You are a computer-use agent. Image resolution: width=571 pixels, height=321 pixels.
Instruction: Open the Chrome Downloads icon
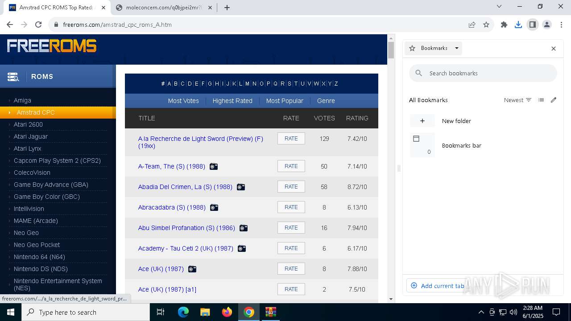point(518,25)
